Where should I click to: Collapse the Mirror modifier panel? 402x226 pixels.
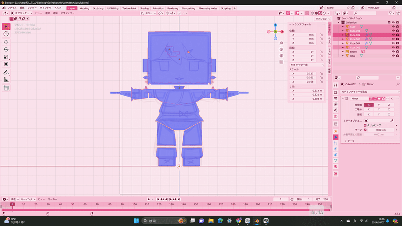(343, 98)
